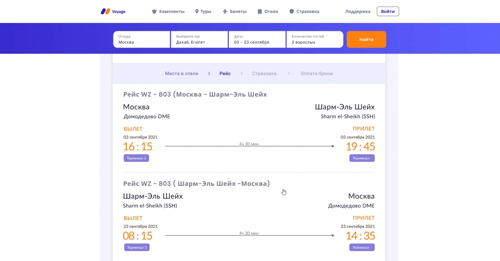Click the Откуда field with Москва
The image size is (500, 261).
pos(142,39)
